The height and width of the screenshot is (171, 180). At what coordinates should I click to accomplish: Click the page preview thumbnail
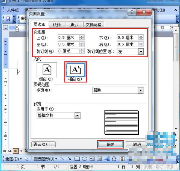pyautogui.click(x=121, y=122)
